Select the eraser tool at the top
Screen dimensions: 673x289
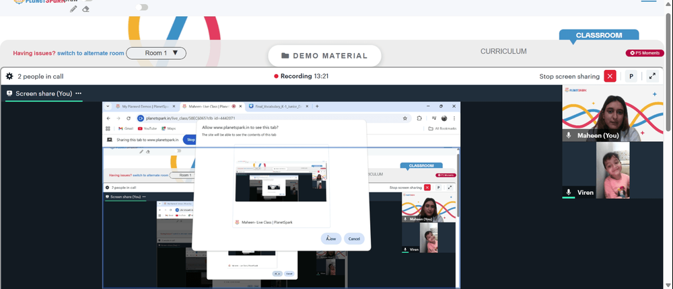click(85, 9)
